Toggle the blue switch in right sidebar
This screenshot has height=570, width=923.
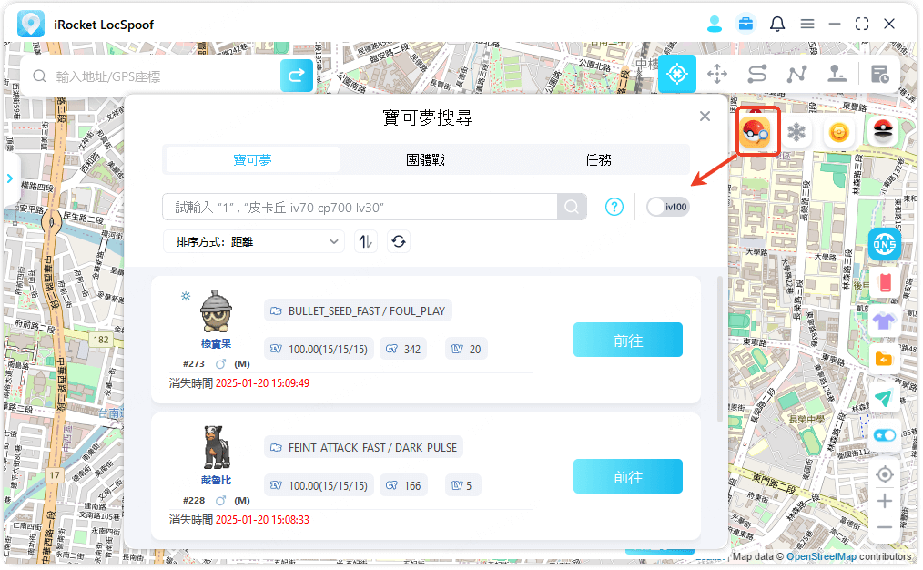(885, 435)
